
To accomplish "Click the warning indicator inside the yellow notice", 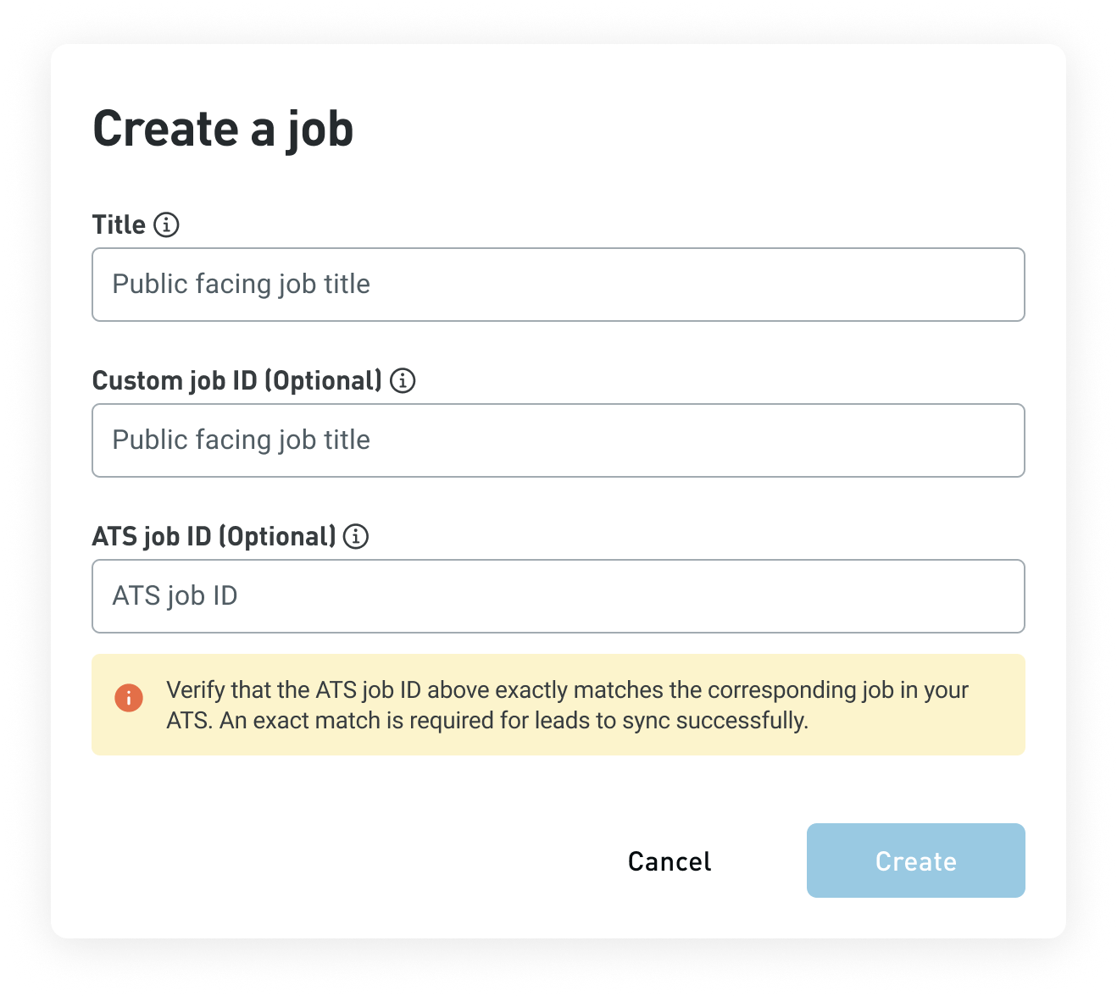I will tap(129, 697).
